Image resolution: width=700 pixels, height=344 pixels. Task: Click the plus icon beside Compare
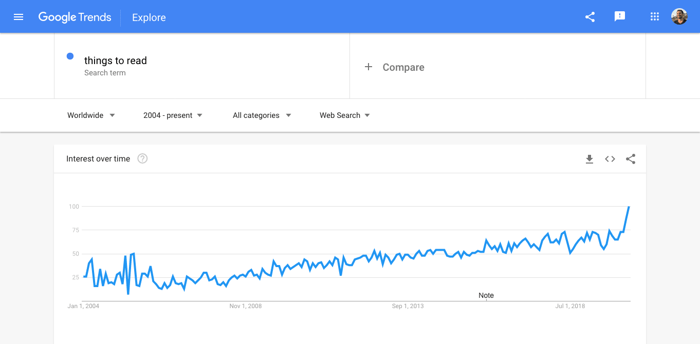pyautogui.click(x=369, y=67)
